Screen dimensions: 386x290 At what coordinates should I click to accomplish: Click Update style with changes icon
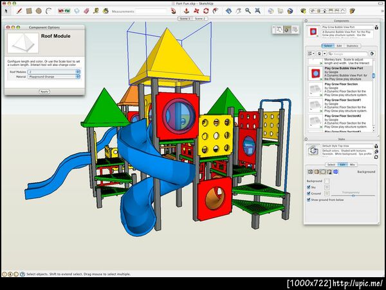pos(376,157)
